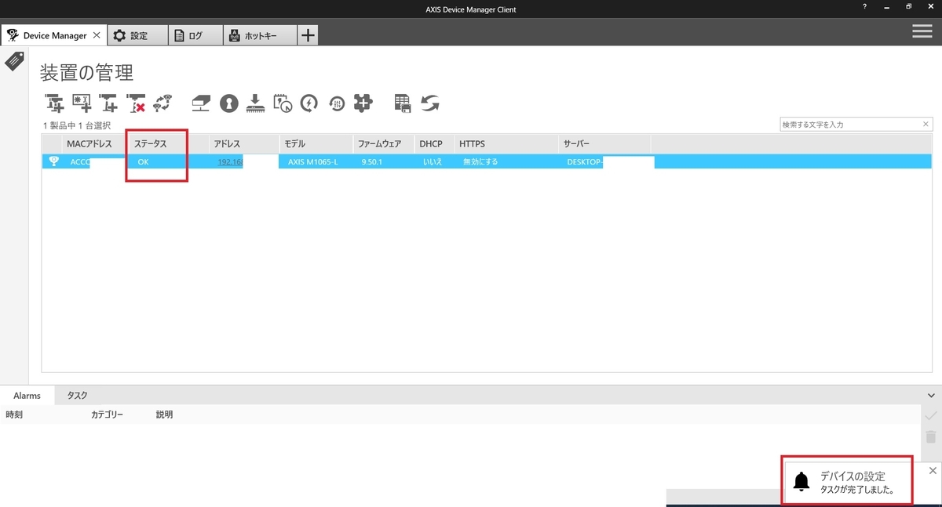Click the search text input field

[x=850, y=124]
